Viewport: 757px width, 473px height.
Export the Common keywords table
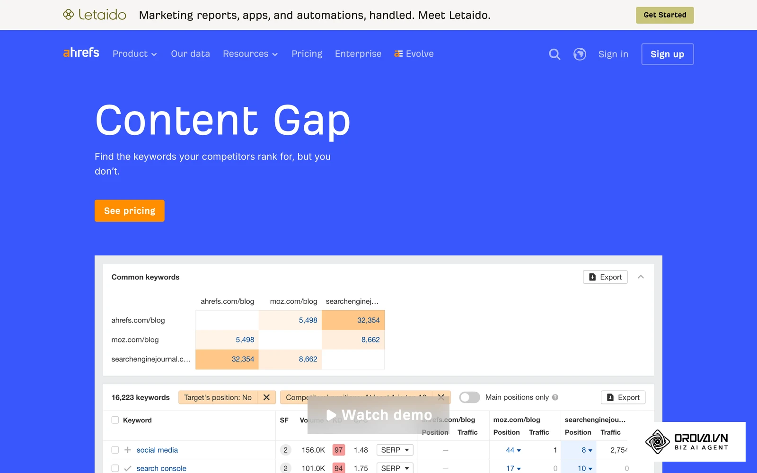(605, 277)
